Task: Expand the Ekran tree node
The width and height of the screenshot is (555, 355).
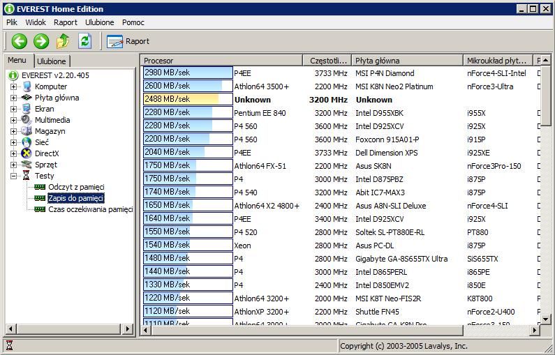Action: click(x=13, y=109)
